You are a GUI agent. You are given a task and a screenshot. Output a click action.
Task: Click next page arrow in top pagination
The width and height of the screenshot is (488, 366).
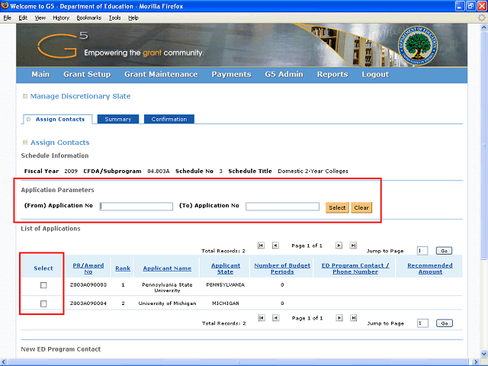tap(339, 246)
